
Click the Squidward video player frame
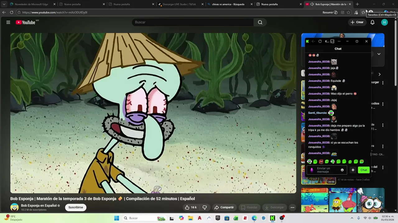153,113
